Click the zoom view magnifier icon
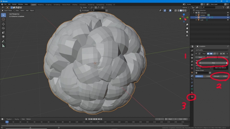230x129 pixels. pyautogui.click(x=187, y=24)
